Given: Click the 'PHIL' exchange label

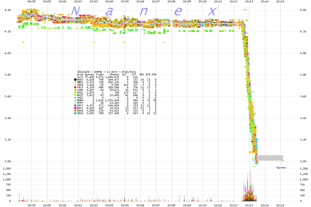Looking at the screenshot, I should point(80,92).
